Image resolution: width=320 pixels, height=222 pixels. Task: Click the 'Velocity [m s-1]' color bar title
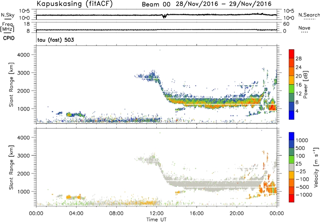tap(316, 167)
